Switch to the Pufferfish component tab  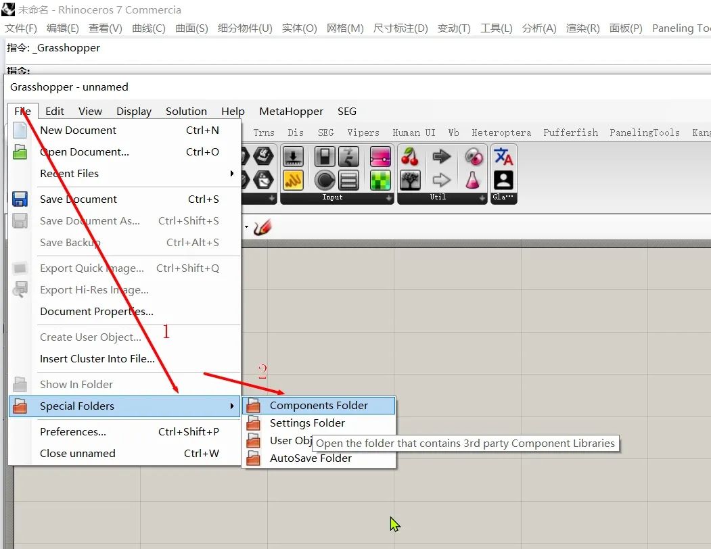pyautogui.click(x=570, y=133)
